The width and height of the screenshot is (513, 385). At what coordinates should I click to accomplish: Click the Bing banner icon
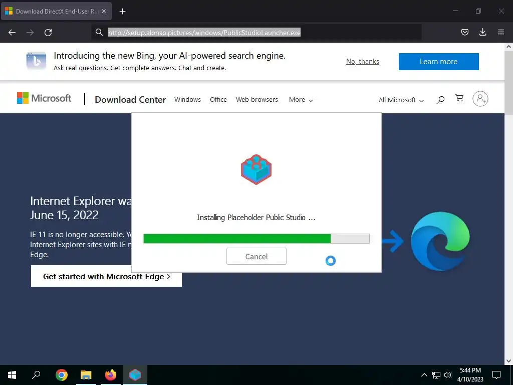pyautogui.click(x=36, y=61)
